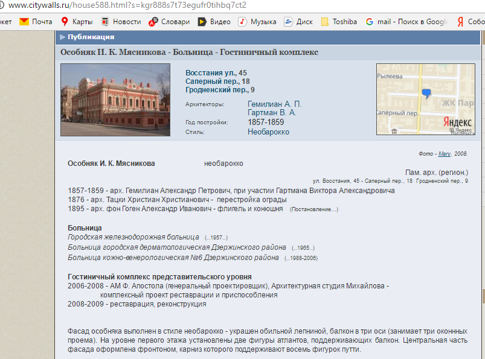Click the Новости newspaper bookmark icon

pyautogui.click(x=105, y=22)
